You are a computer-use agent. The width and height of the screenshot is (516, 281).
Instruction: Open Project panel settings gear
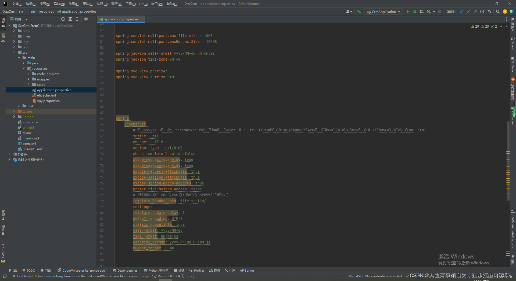pyautogui.click(x=86, y=19)
